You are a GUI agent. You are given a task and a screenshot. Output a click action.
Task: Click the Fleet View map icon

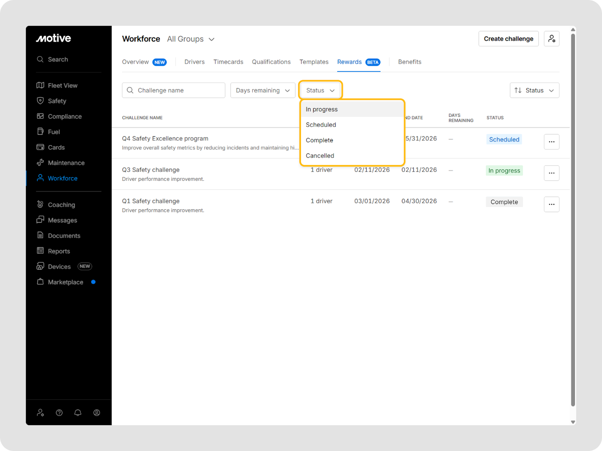(40, 85)
